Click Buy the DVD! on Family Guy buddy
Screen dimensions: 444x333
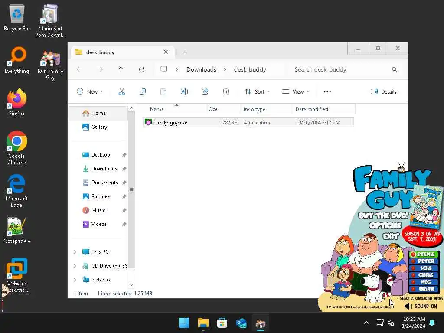click(383, 215)
